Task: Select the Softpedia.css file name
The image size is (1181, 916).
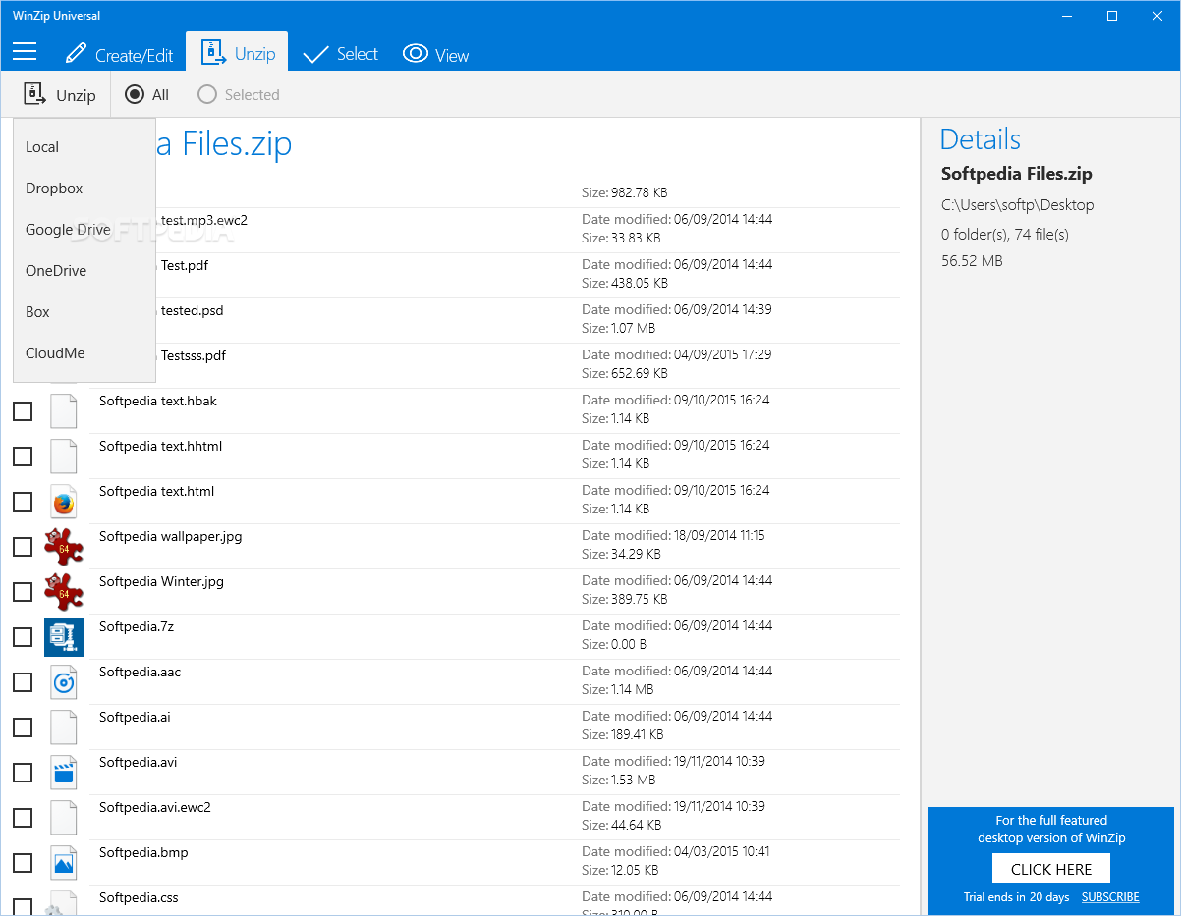Action: (x=139, y=897)
